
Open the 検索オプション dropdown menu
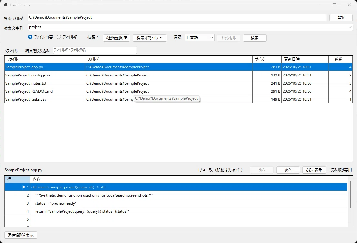tap(149, 38)
